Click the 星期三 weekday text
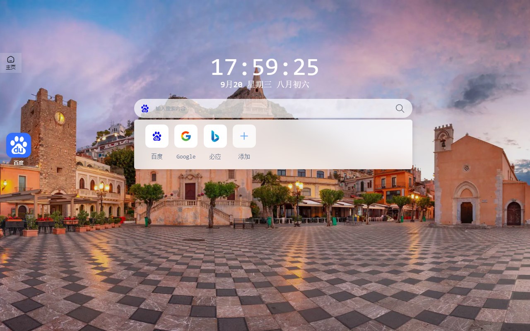 [x=260, y=84]
